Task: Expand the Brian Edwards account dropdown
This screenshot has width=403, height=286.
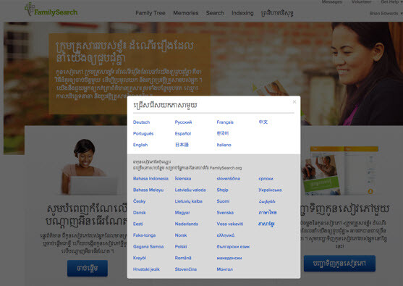Action: [386, 13]
